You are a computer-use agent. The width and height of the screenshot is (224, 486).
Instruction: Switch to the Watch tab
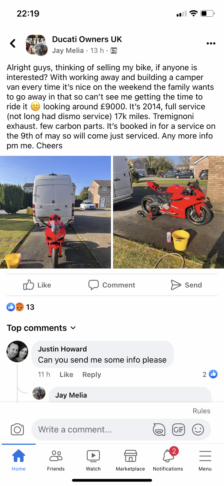[93, 460]
